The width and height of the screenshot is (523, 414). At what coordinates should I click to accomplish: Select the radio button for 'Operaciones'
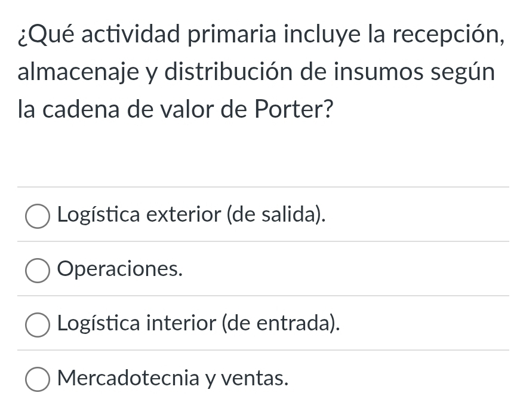[x=38, y=270]
